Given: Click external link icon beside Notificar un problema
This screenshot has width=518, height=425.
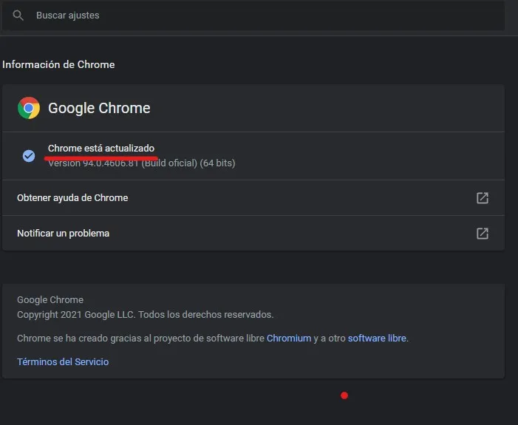Looking at the screenshot, I should [x=483, y=234].
